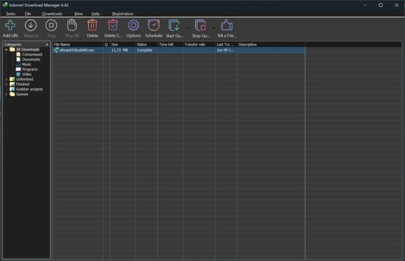Sort by Size column header
The width and height of the screenshot is (405, 261).
123,44
